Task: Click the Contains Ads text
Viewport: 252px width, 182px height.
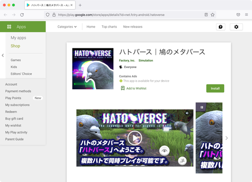Action: (128, 76)
